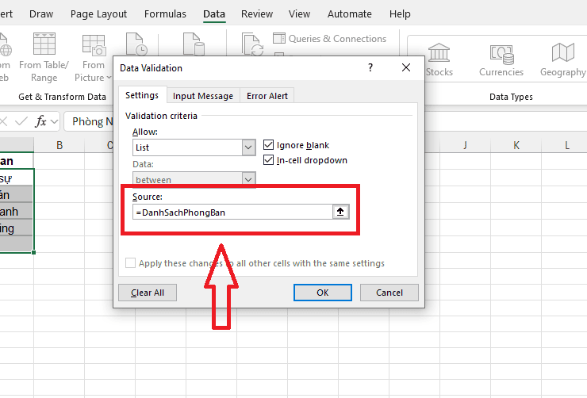Click the Cancel button

[389, 292]
